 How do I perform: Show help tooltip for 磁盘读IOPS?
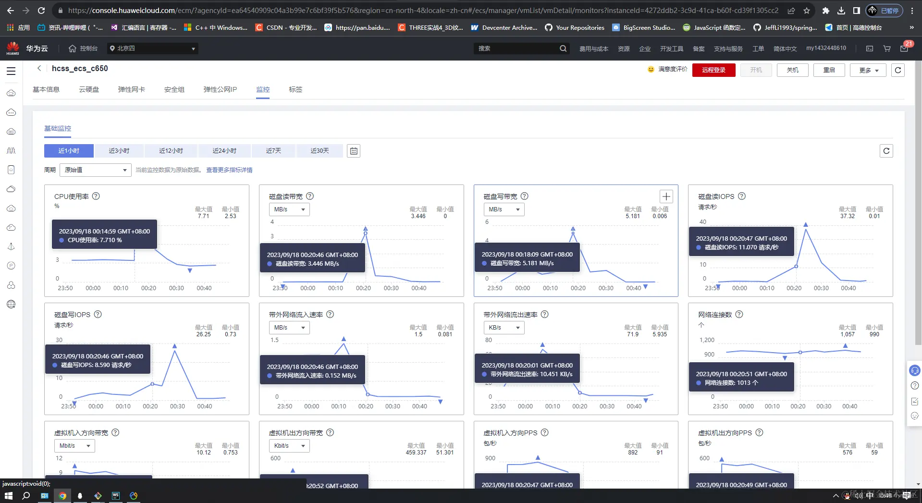(742, 196)
